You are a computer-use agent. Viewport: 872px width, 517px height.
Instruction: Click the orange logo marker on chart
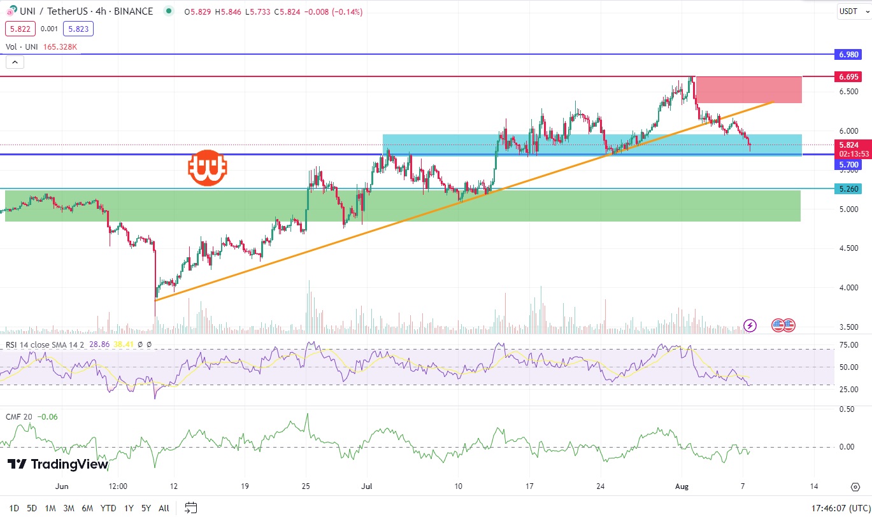coord(208,168)
